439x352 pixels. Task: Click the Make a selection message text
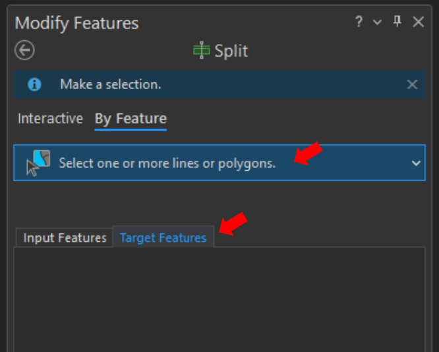tap(111, 84)
